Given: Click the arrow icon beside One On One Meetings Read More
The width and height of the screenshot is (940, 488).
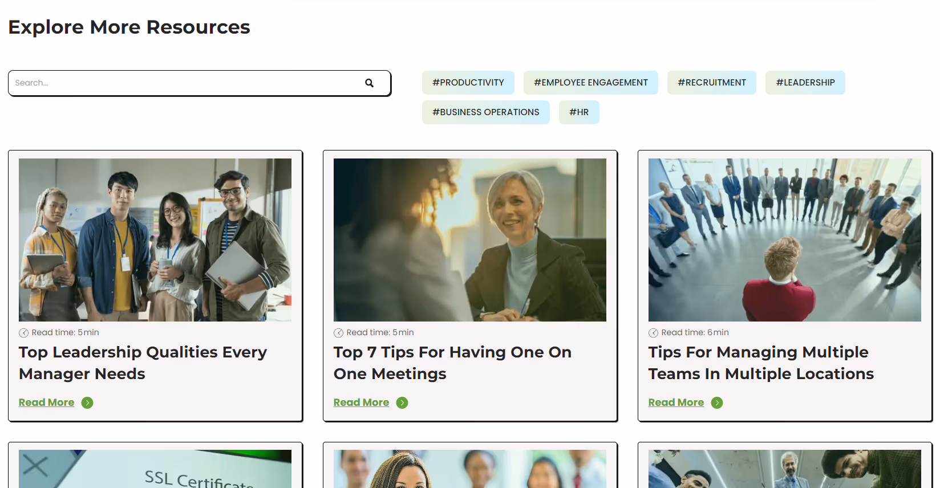Looking at the screenshot, I should 402,403.
